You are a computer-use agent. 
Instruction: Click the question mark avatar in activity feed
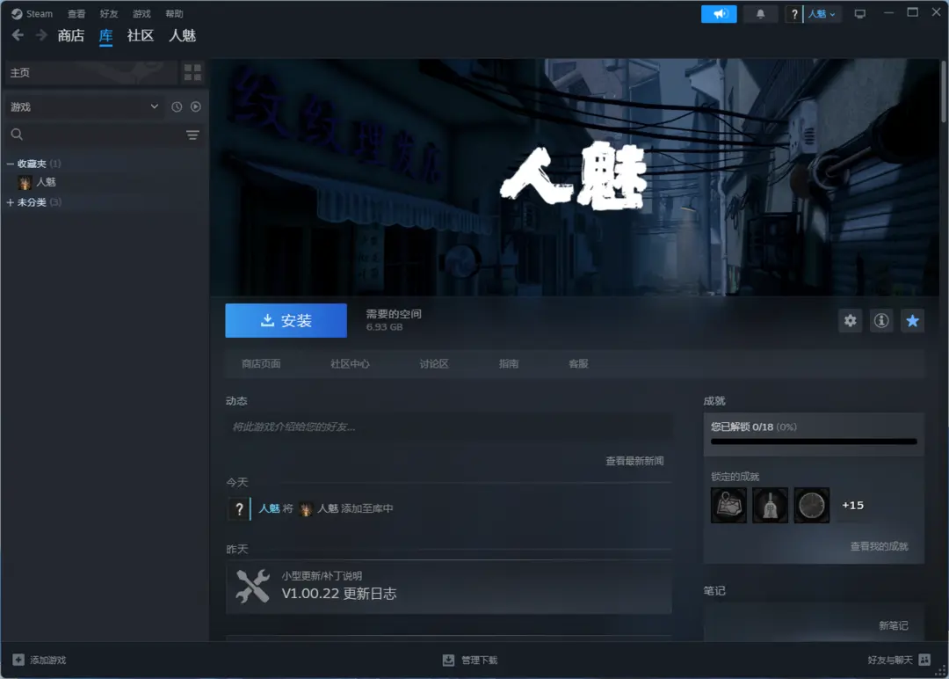(239, 508)
